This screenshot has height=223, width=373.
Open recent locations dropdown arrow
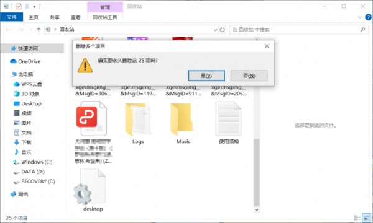coord(30,30)
